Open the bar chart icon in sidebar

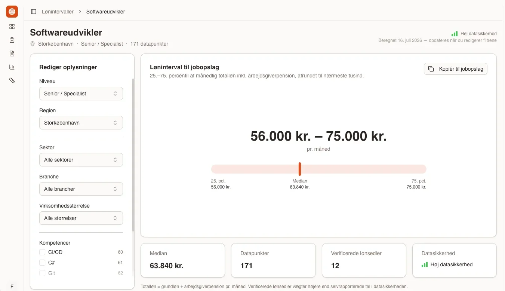click(x=12, y=67)
